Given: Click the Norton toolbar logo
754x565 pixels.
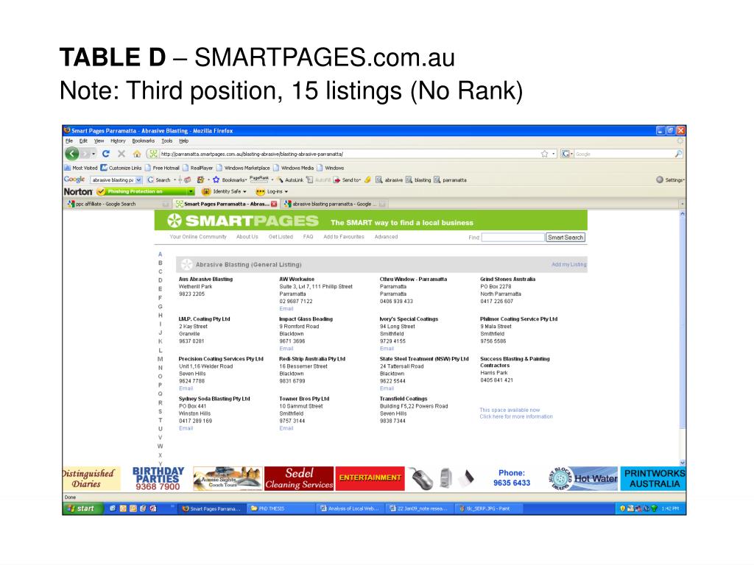Looking at the screenshot, I should (x=78, y=192).
